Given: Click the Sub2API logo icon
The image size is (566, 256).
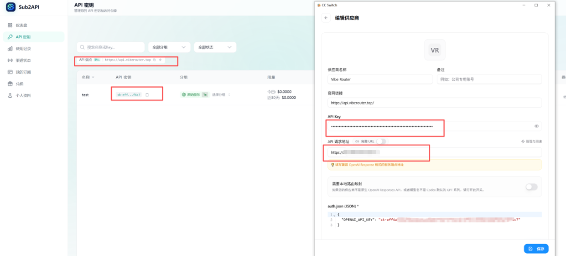Looking at the screenshot, I should click(10, 7).
